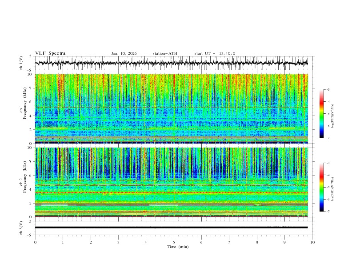
Task: Click inside the ch.2 spectrogram plot
Action: [171, 182]
